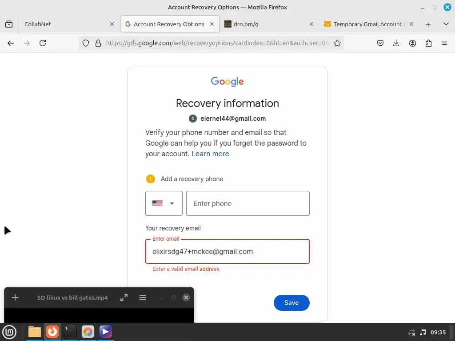The width and height of the screenshot is (455, 341).
Task: Close the dro.pm/g tab
Action: (x=311, y=24)
